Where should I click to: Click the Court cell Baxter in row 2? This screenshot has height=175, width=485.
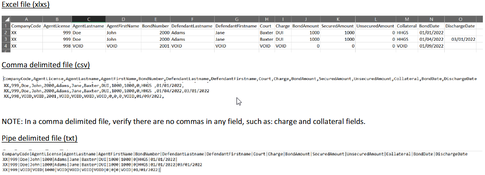266,33
